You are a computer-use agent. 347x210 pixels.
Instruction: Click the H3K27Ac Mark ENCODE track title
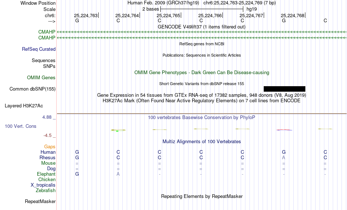[x=202, y=101]
